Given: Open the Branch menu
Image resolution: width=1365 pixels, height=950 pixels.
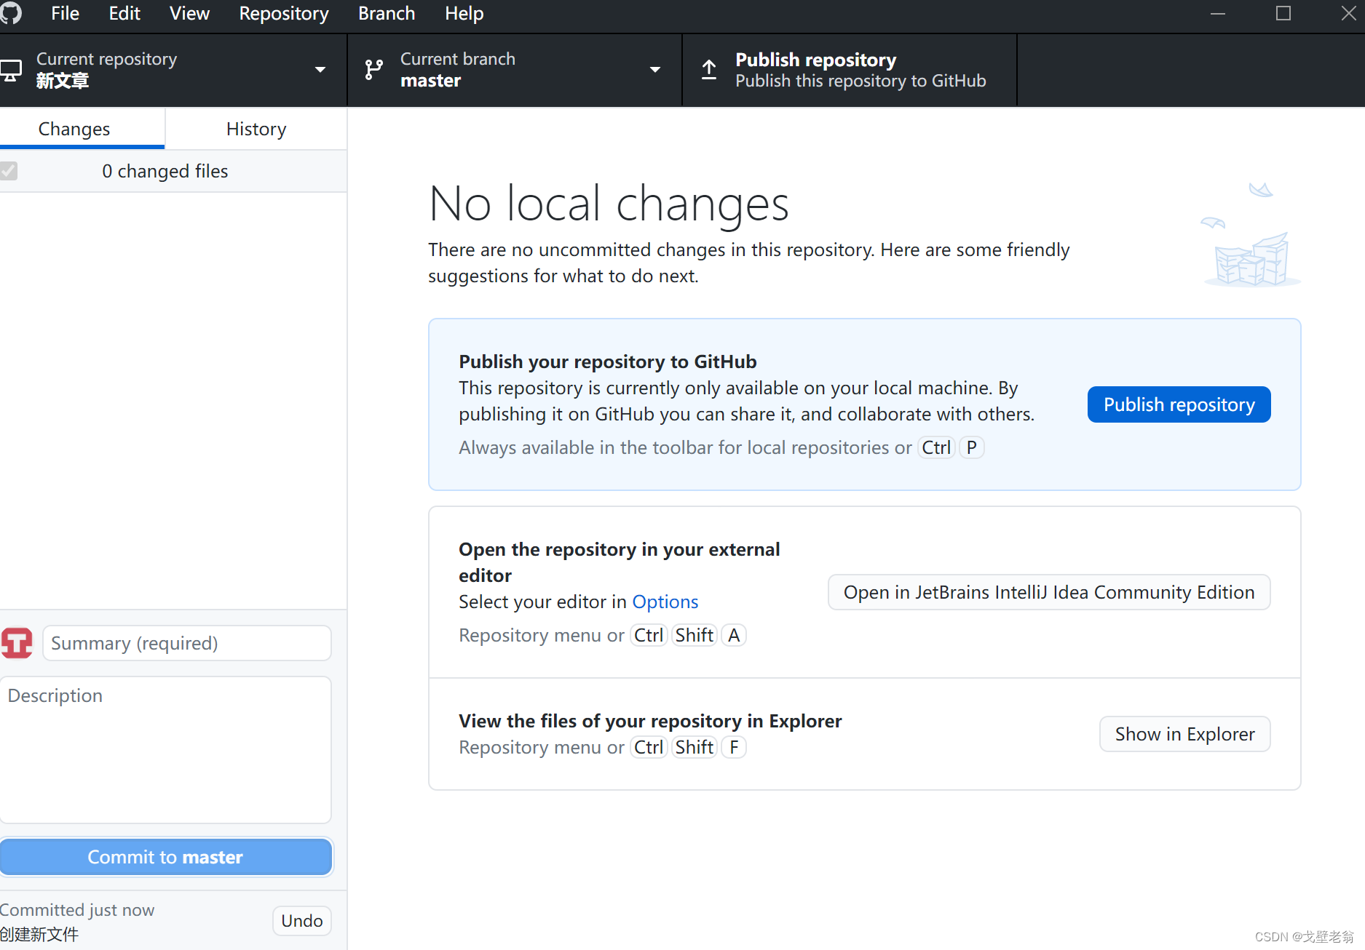Looking at the screenshot, I should click(x=387, y=13).
